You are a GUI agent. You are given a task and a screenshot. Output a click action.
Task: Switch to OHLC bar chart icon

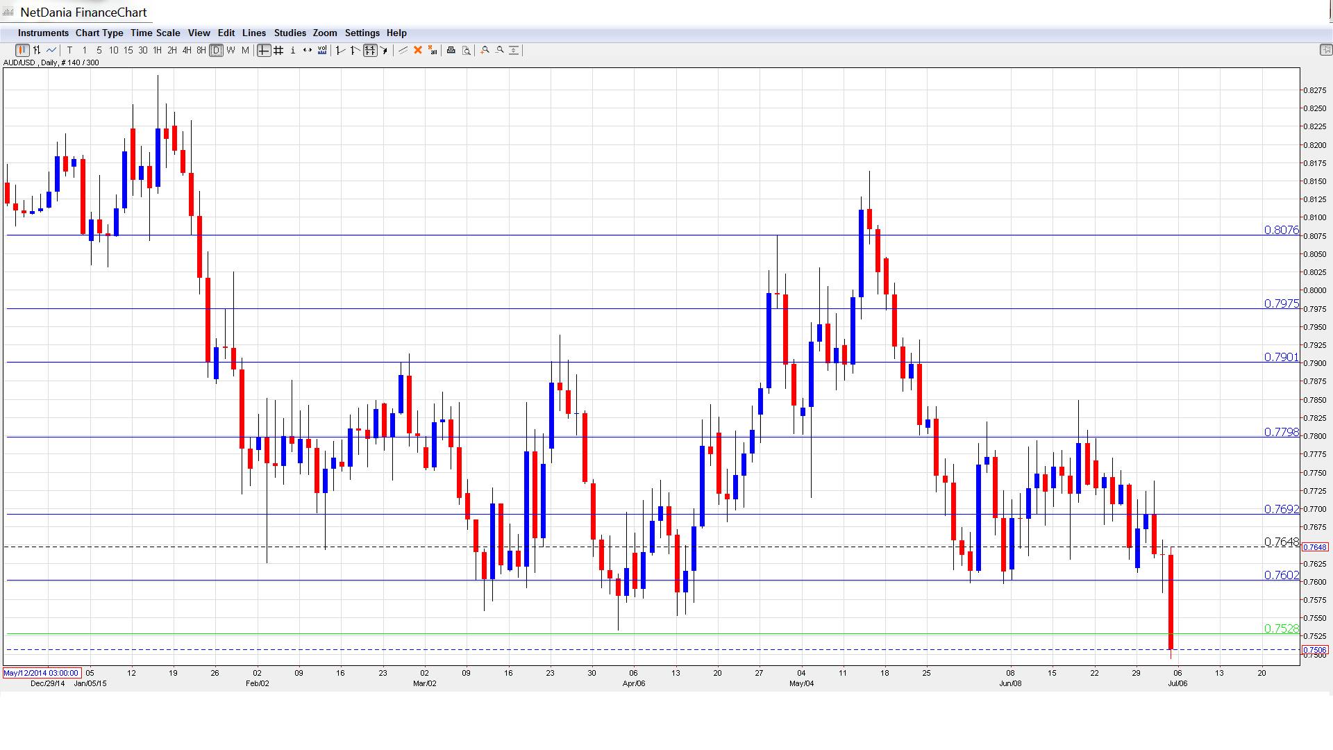click(37, 50)
